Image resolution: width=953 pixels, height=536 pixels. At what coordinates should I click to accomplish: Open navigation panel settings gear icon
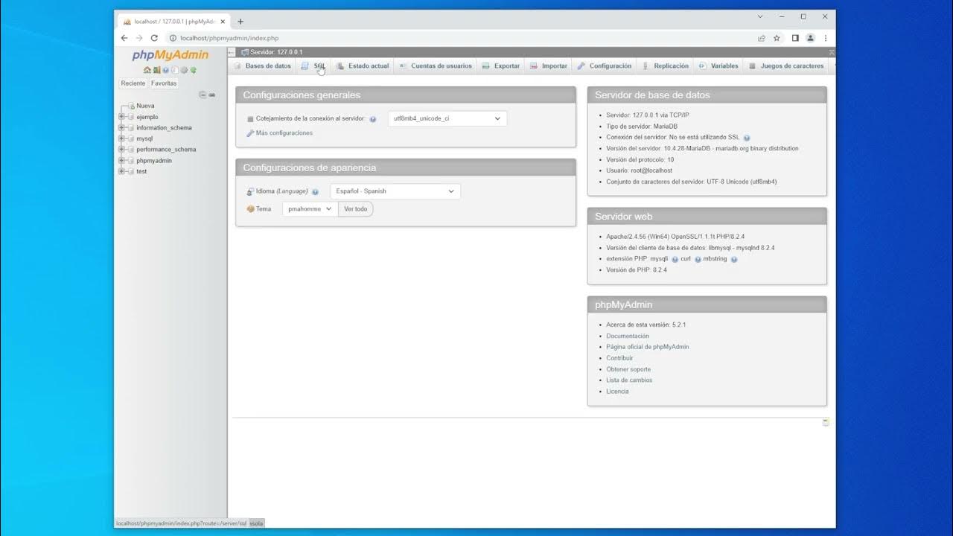(184, 70)
